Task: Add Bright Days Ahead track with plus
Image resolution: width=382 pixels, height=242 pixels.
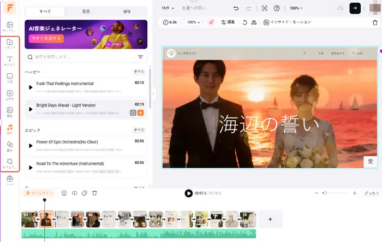Action: (141, 113)
